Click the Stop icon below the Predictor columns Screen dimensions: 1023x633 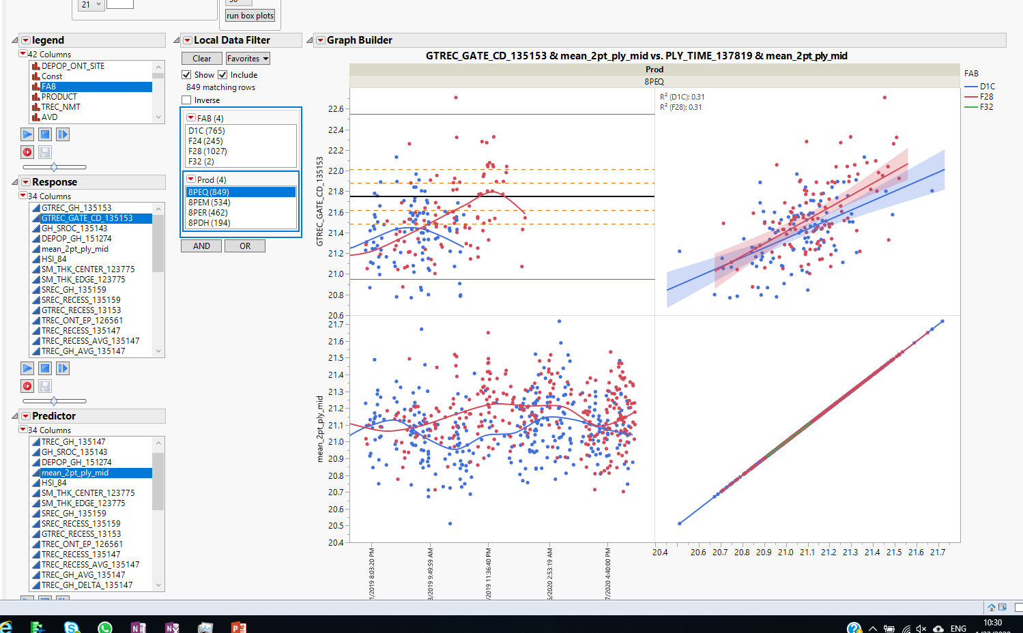(x=44, y=599)
